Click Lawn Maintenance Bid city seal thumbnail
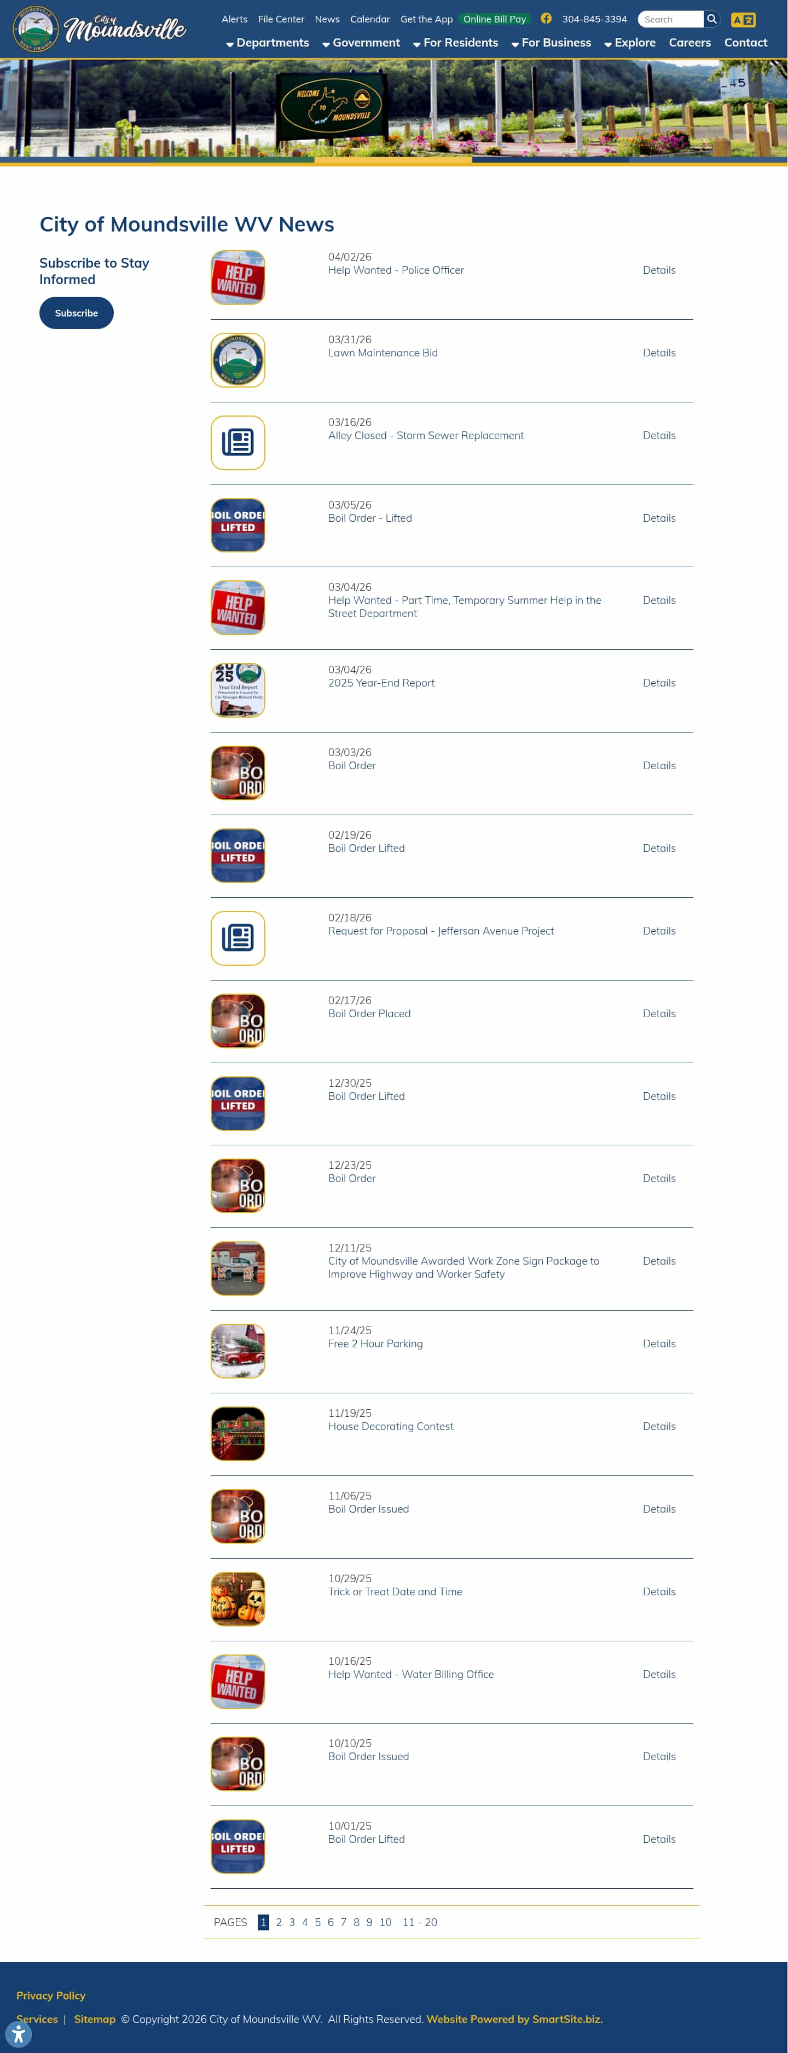Screen dimensions: 788x2053 [237, 360]
